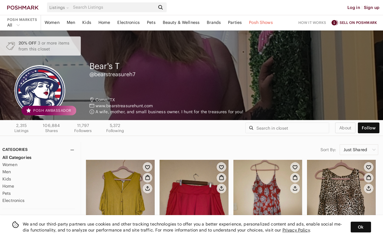Add the leopard top to bundle
Viewport: 383px width, 239px height.
tap(369, 178)
